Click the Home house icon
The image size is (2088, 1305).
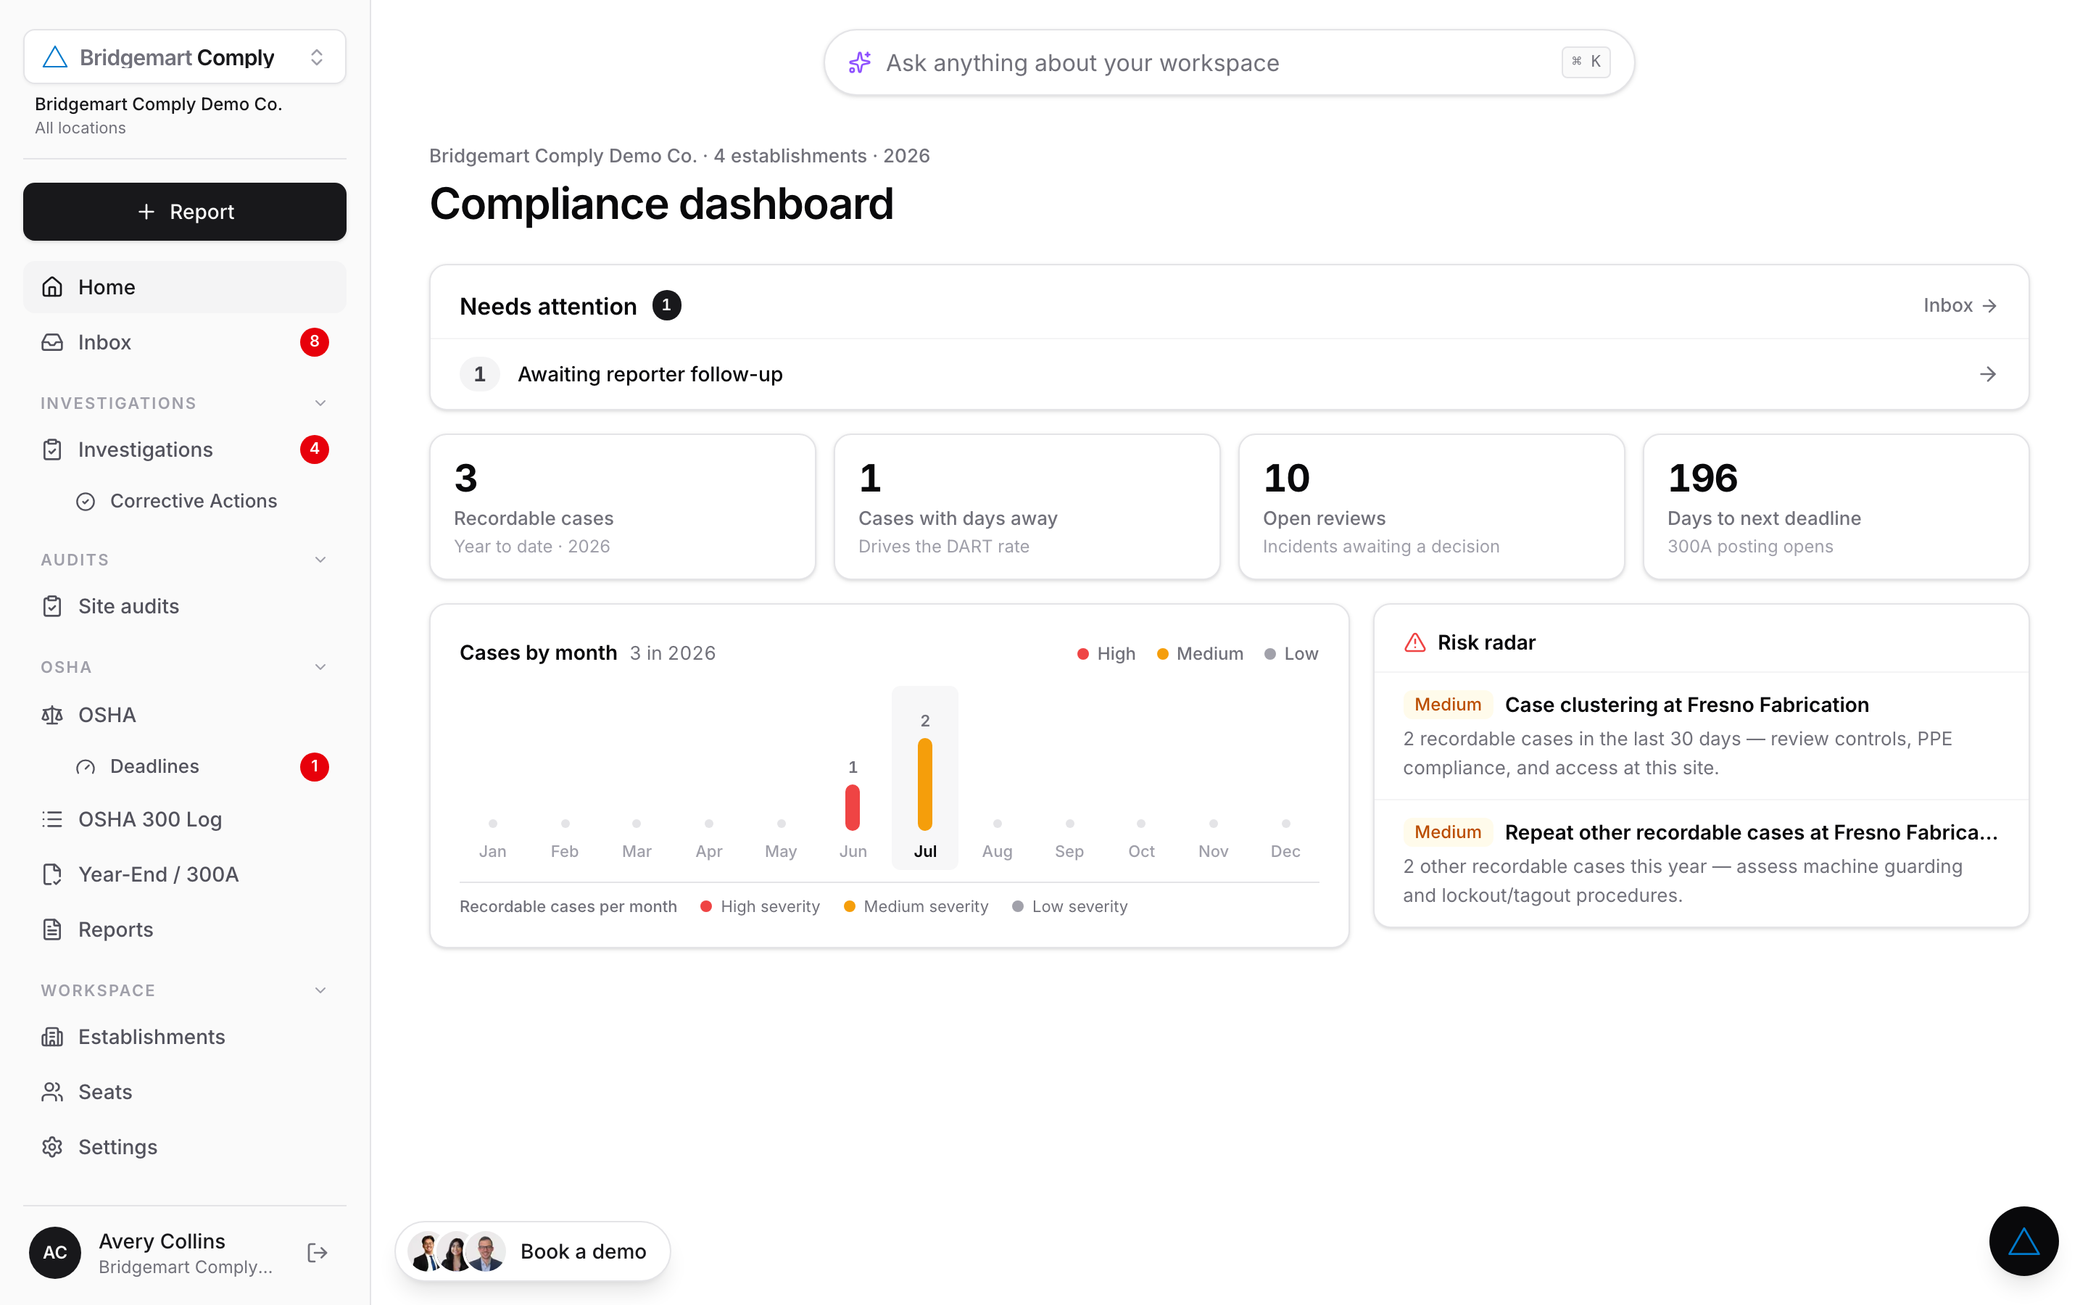[53, 286]
